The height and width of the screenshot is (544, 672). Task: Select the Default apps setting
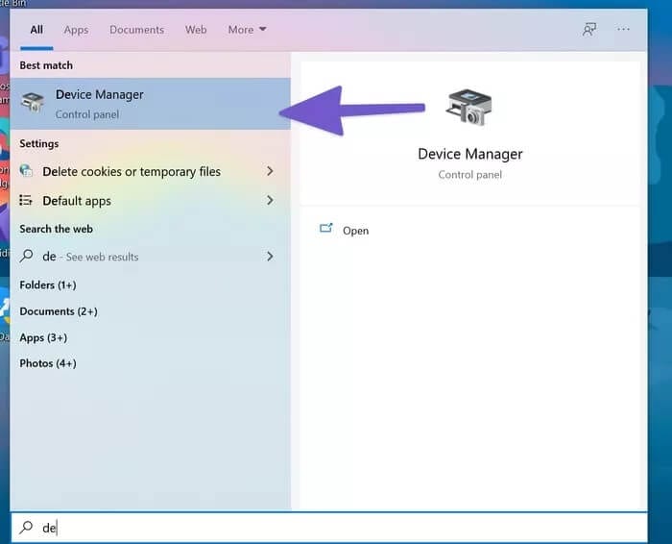pos(150,200)
